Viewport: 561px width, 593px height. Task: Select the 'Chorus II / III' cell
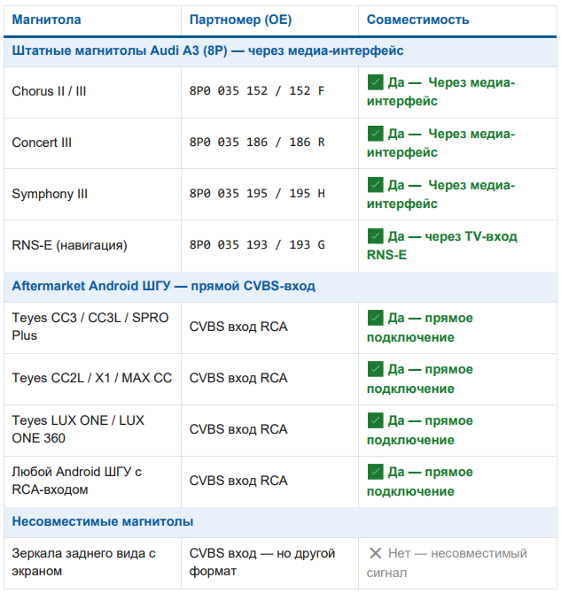[92, 92]
